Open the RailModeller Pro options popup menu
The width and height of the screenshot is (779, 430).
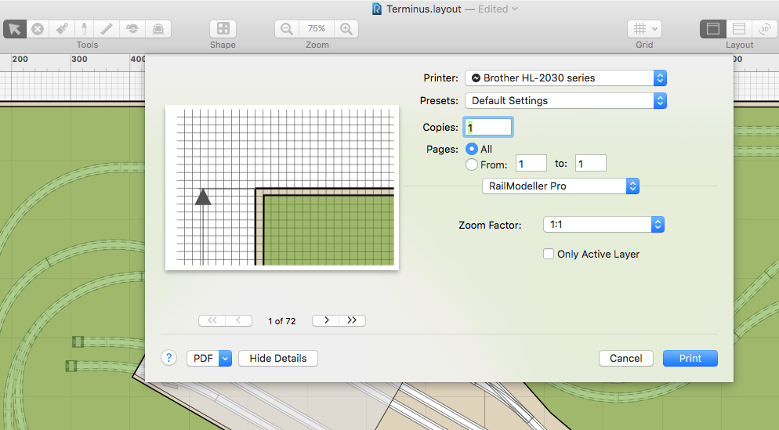coord(560,186)
